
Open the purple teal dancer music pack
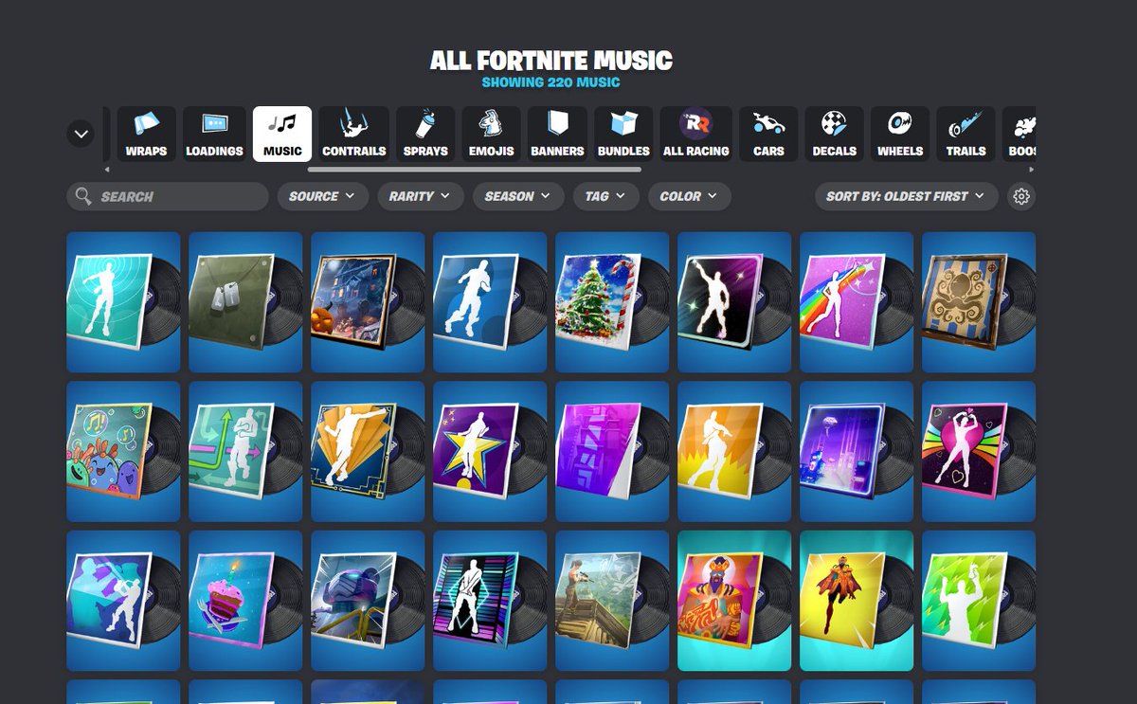[123, 601]
